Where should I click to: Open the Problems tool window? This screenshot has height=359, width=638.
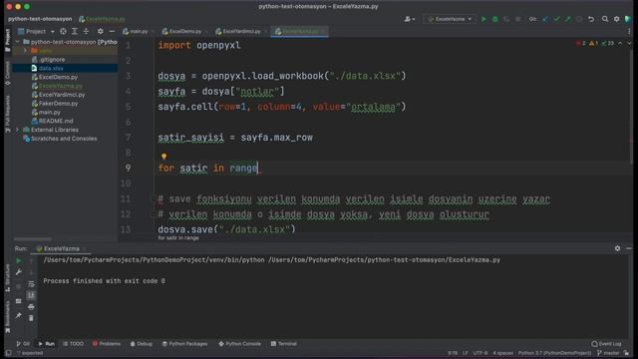point(107,344)
